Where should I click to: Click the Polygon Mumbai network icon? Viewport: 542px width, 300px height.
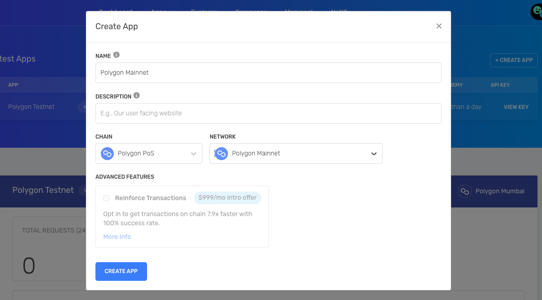tap(464, 191)
